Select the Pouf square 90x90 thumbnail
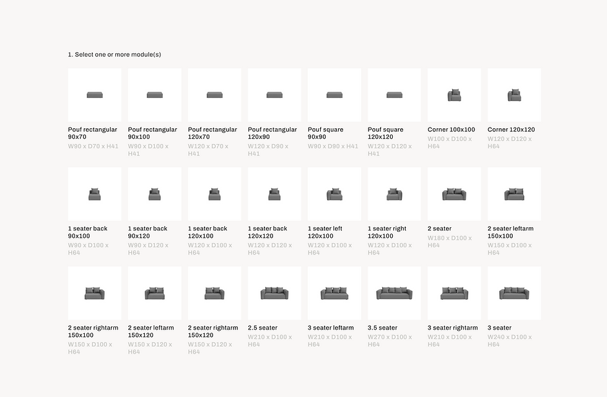This screenshot has width=607, height=397. [334, 95]
